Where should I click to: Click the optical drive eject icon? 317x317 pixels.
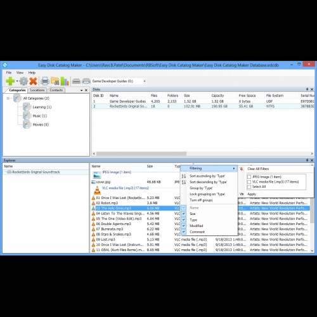pyautogui.click(x=86, y=81)
